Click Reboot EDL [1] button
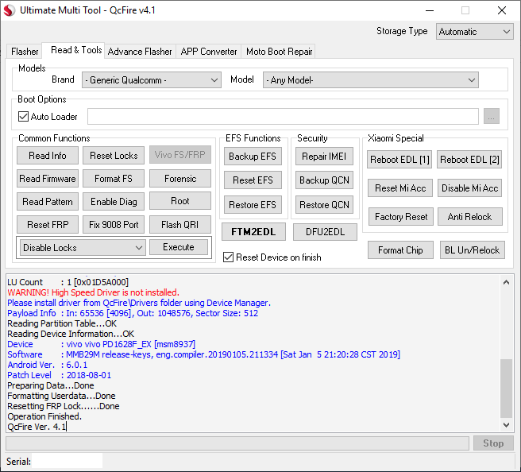Image resolution: width=521 pixels, height=472 pixels. pos(399,160)
